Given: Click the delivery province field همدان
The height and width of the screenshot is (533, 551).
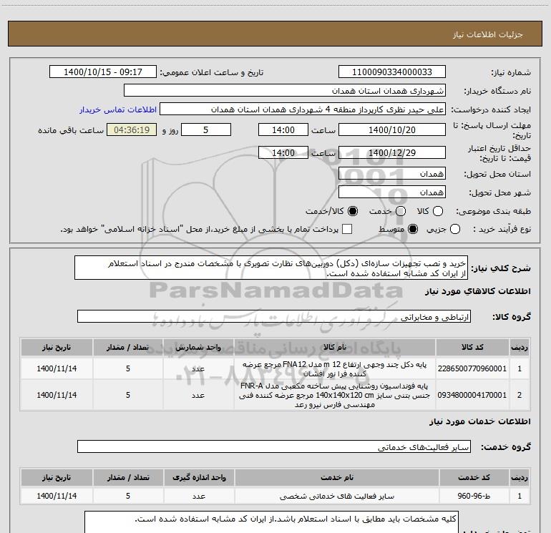Looking at the screenshot, I should click(x=392, y=174).
